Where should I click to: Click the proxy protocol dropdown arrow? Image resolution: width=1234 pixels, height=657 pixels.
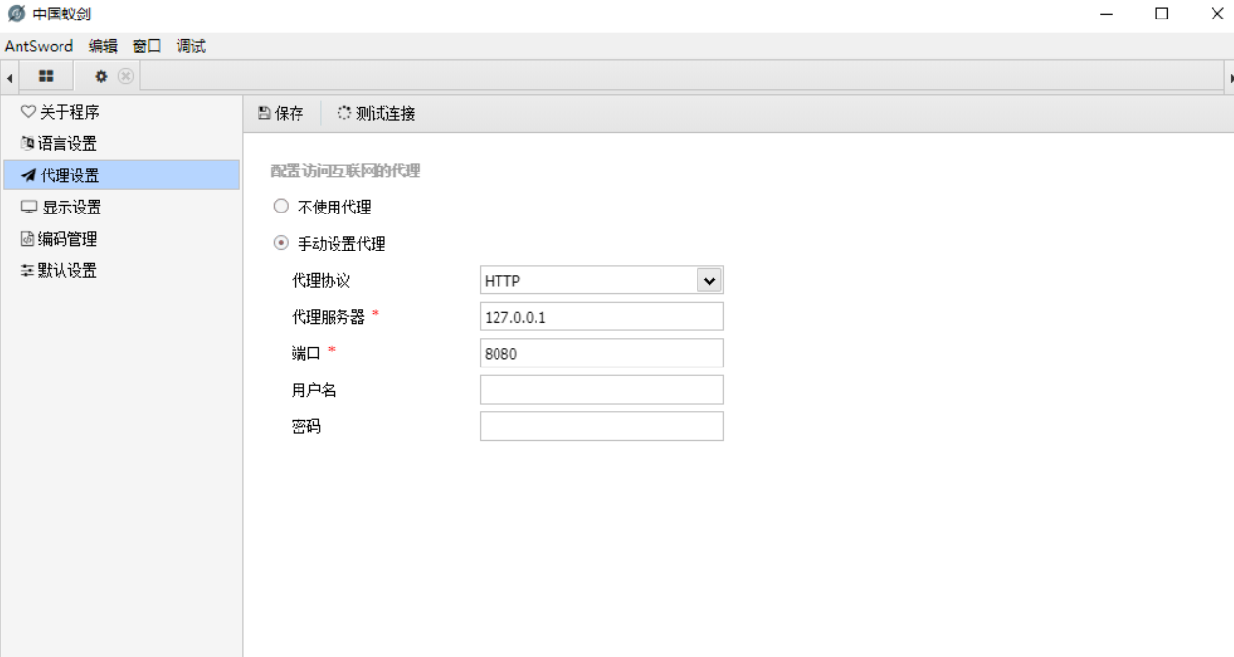point(709,281)
